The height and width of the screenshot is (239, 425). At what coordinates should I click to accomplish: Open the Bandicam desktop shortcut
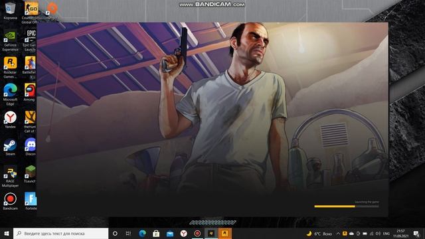[11, 201]
